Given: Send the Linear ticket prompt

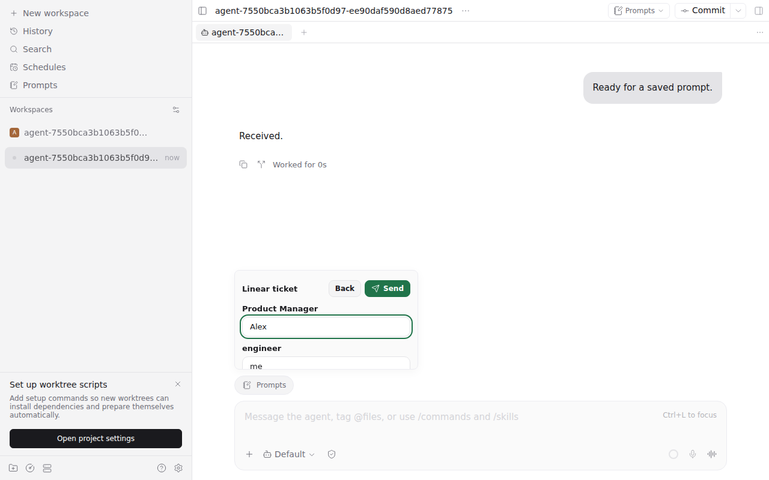Looking at the screenshot, I should click(x=388, y=289).
